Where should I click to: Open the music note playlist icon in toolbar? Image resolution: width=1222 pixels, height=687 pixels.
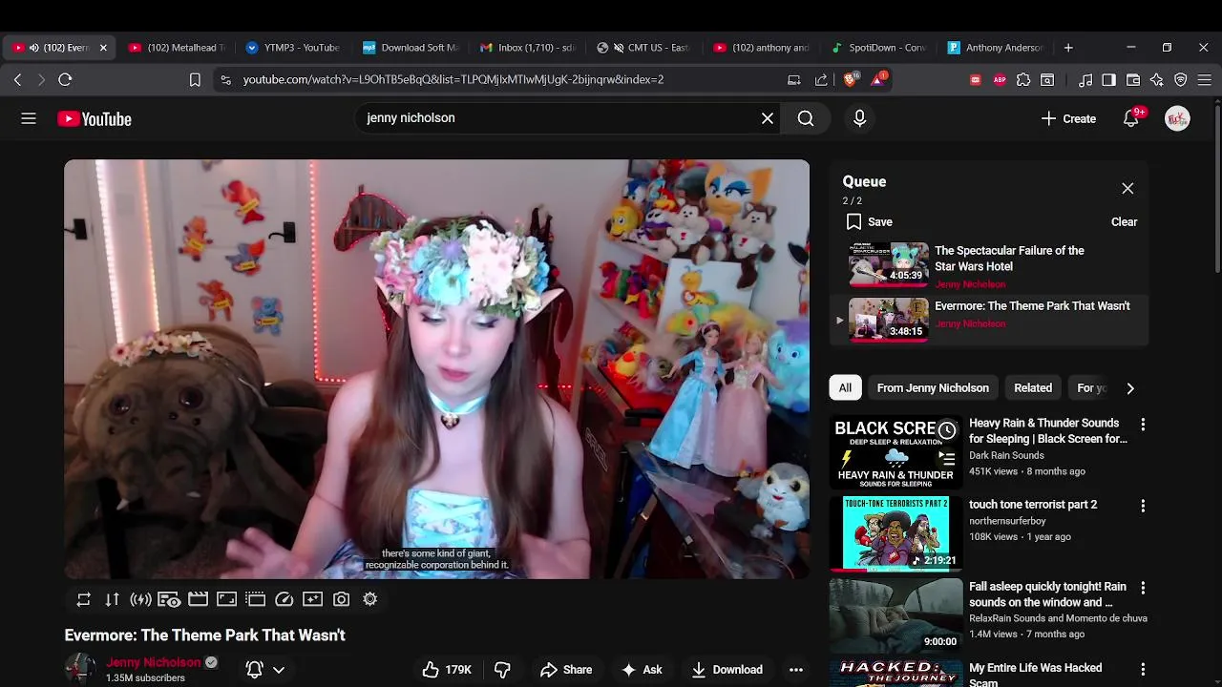coord(1085,80)
